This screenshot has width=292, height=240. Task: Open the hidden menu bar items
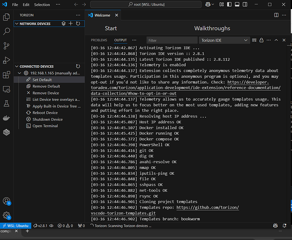click(x=58, y=4)
